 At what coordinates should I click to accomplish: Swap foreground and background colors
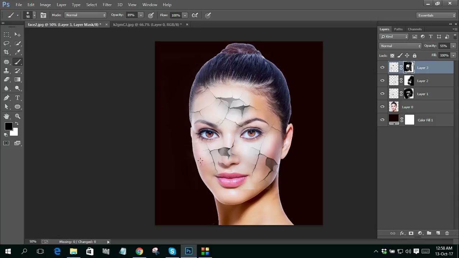coord(16,124)
